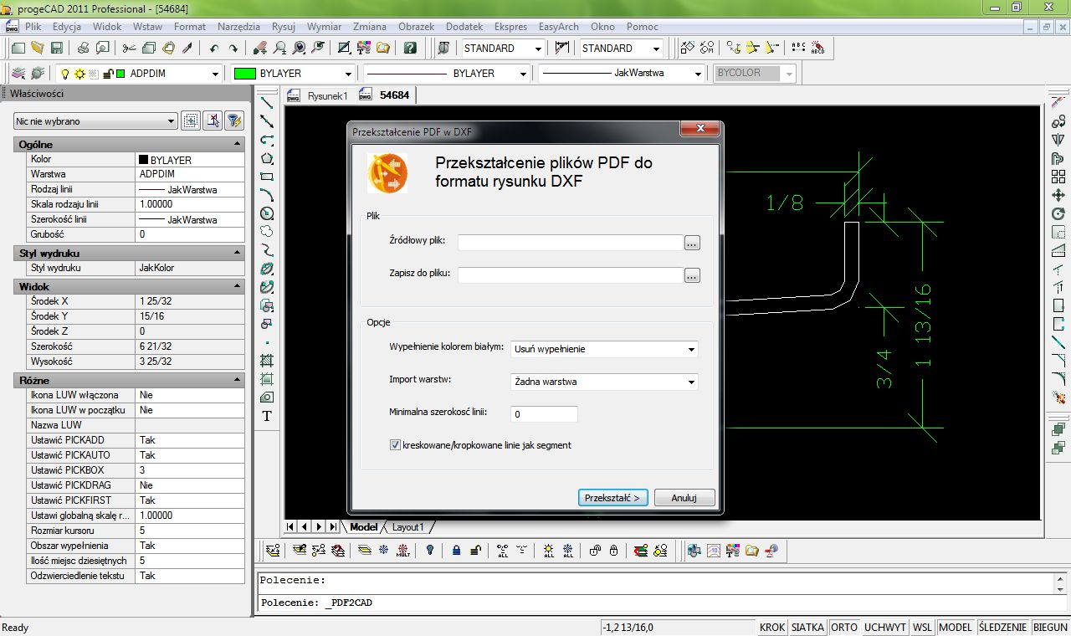Screen dimensions: 1071x636
Task: Toggle the ADPDIM layer lightbulb on/off
Action: tap(64, 74)
